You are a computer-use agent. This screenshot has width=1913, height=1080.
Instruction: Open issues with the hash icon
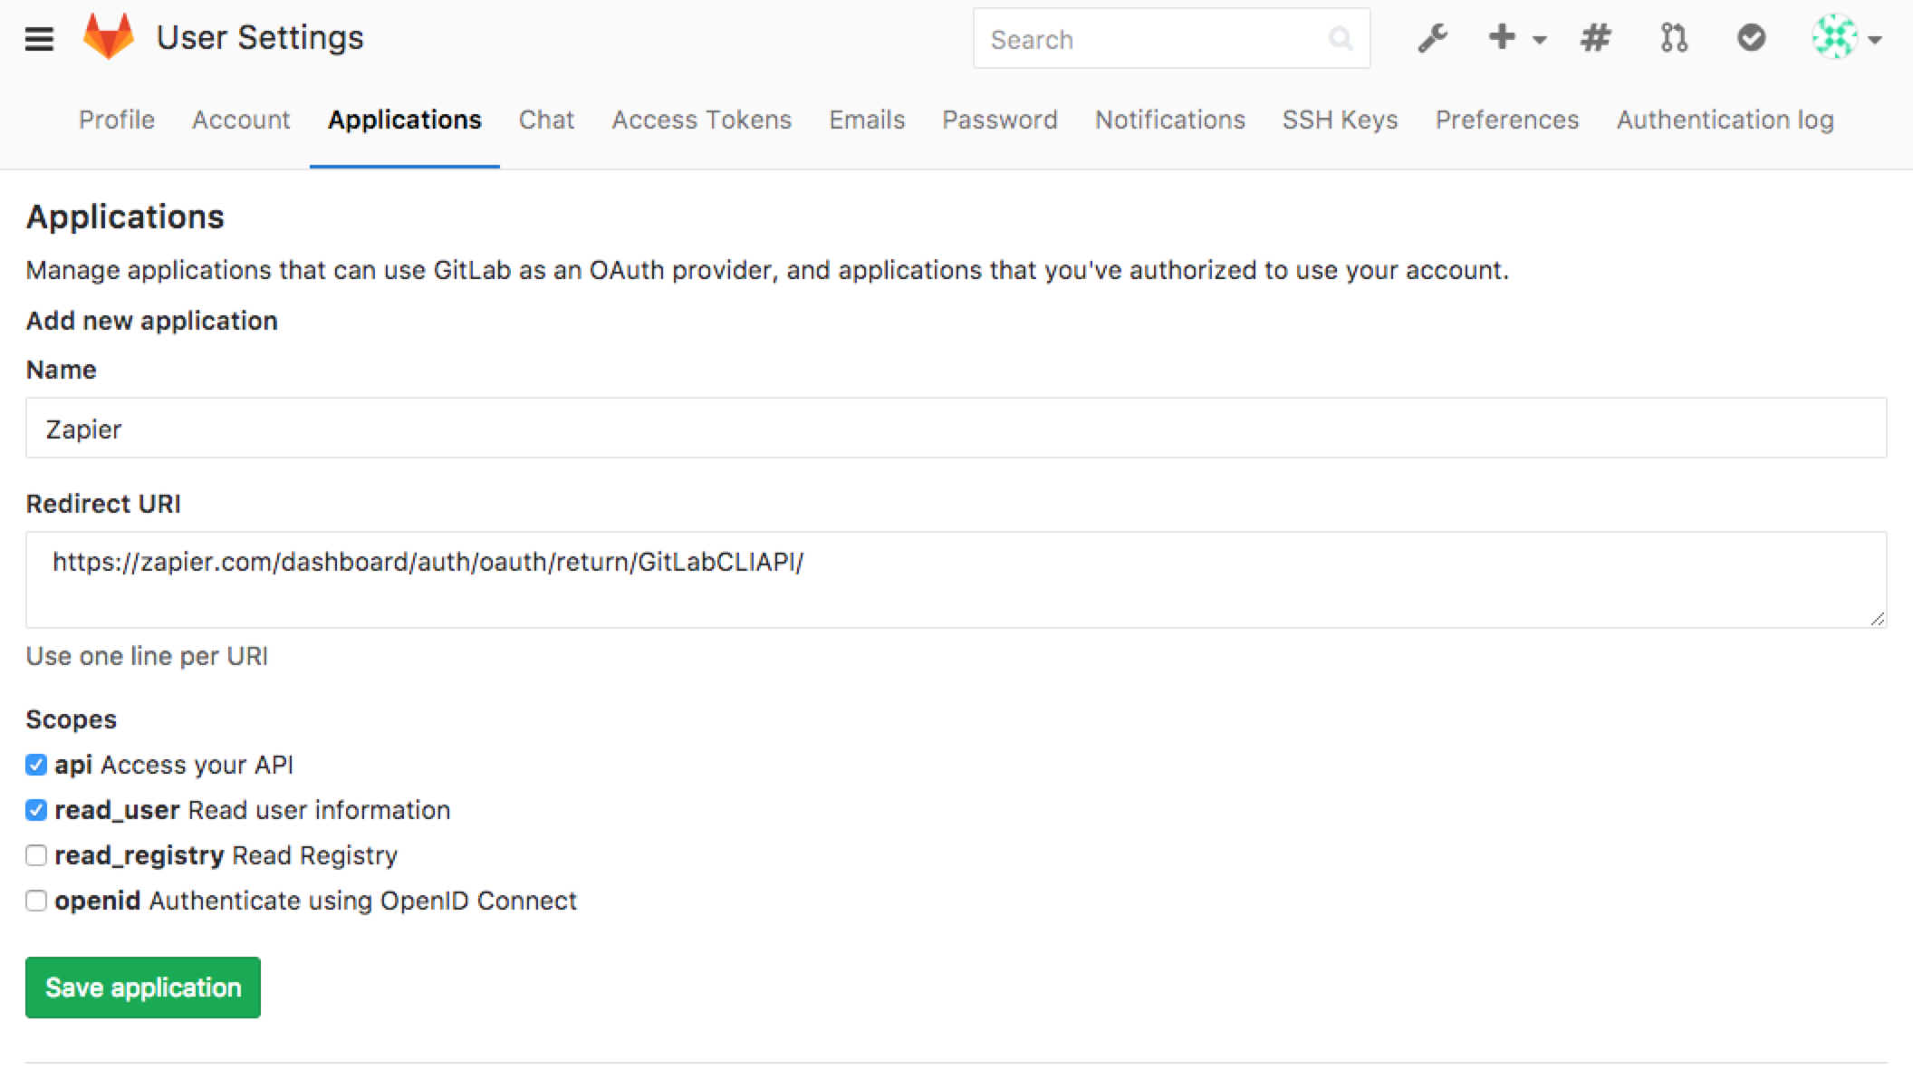pyautogui.click(x=1595, y=38)
